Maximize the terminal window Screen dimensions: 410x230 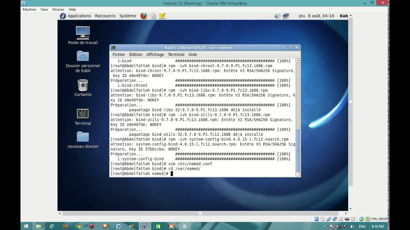(x=291, y=48)
